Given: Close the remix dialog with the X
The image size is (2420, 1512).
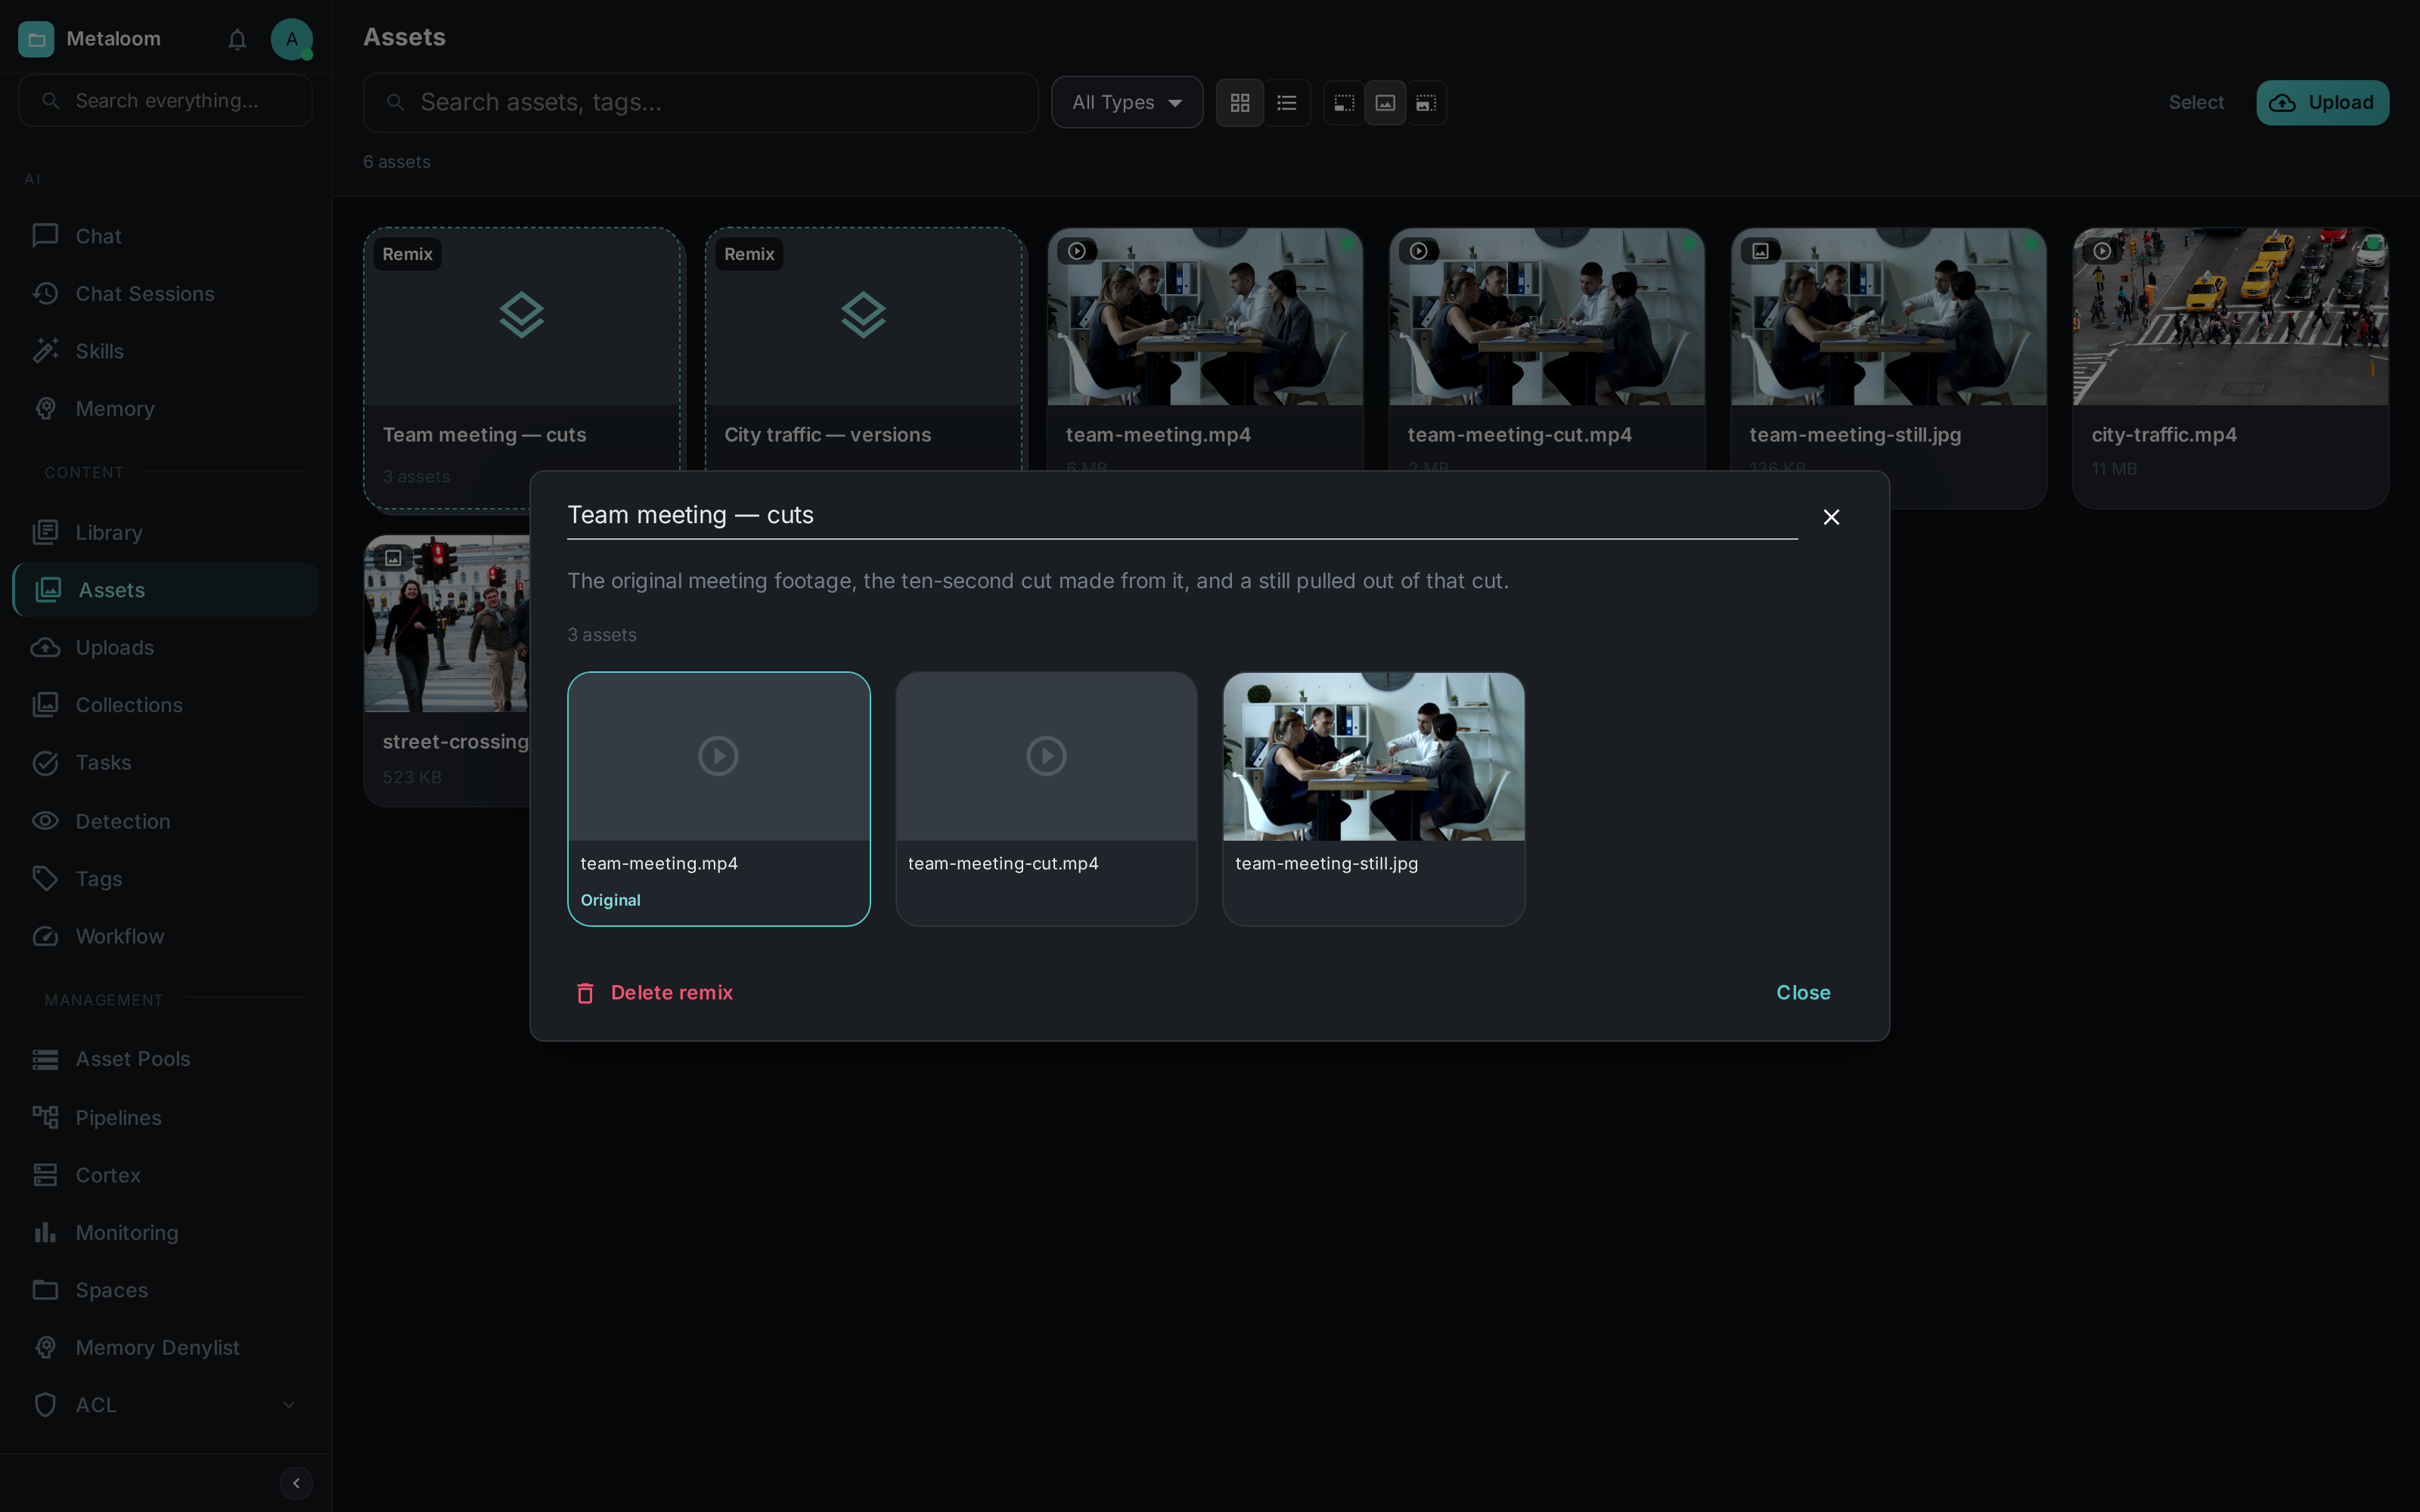Looking at the screenshot, I should point(1831,517).
